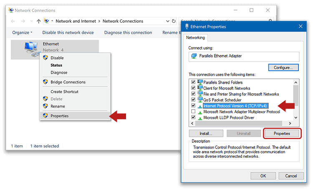This screenshot has height=189, width=313.
Task: Select the Ethernet adapter icon in Network Connections
Action: pos(32,49)
